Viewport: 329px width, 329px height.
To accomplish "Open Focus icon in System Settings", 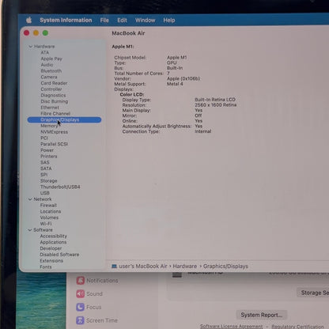I will click(x=80, y=307).
